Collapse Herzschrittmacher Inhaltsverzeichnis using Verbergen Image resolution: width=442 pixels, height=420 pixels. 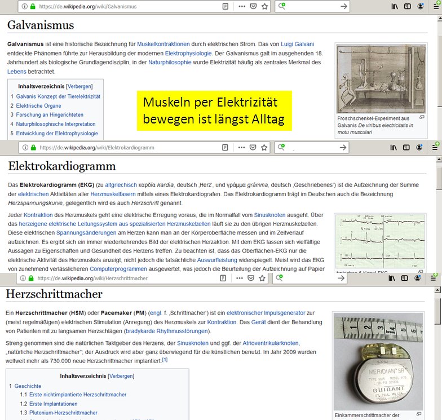tap(121, 375)
